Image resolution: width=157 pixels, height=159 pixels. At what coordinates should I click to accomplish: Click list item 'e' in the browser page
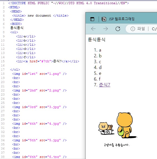click(100, 73)
